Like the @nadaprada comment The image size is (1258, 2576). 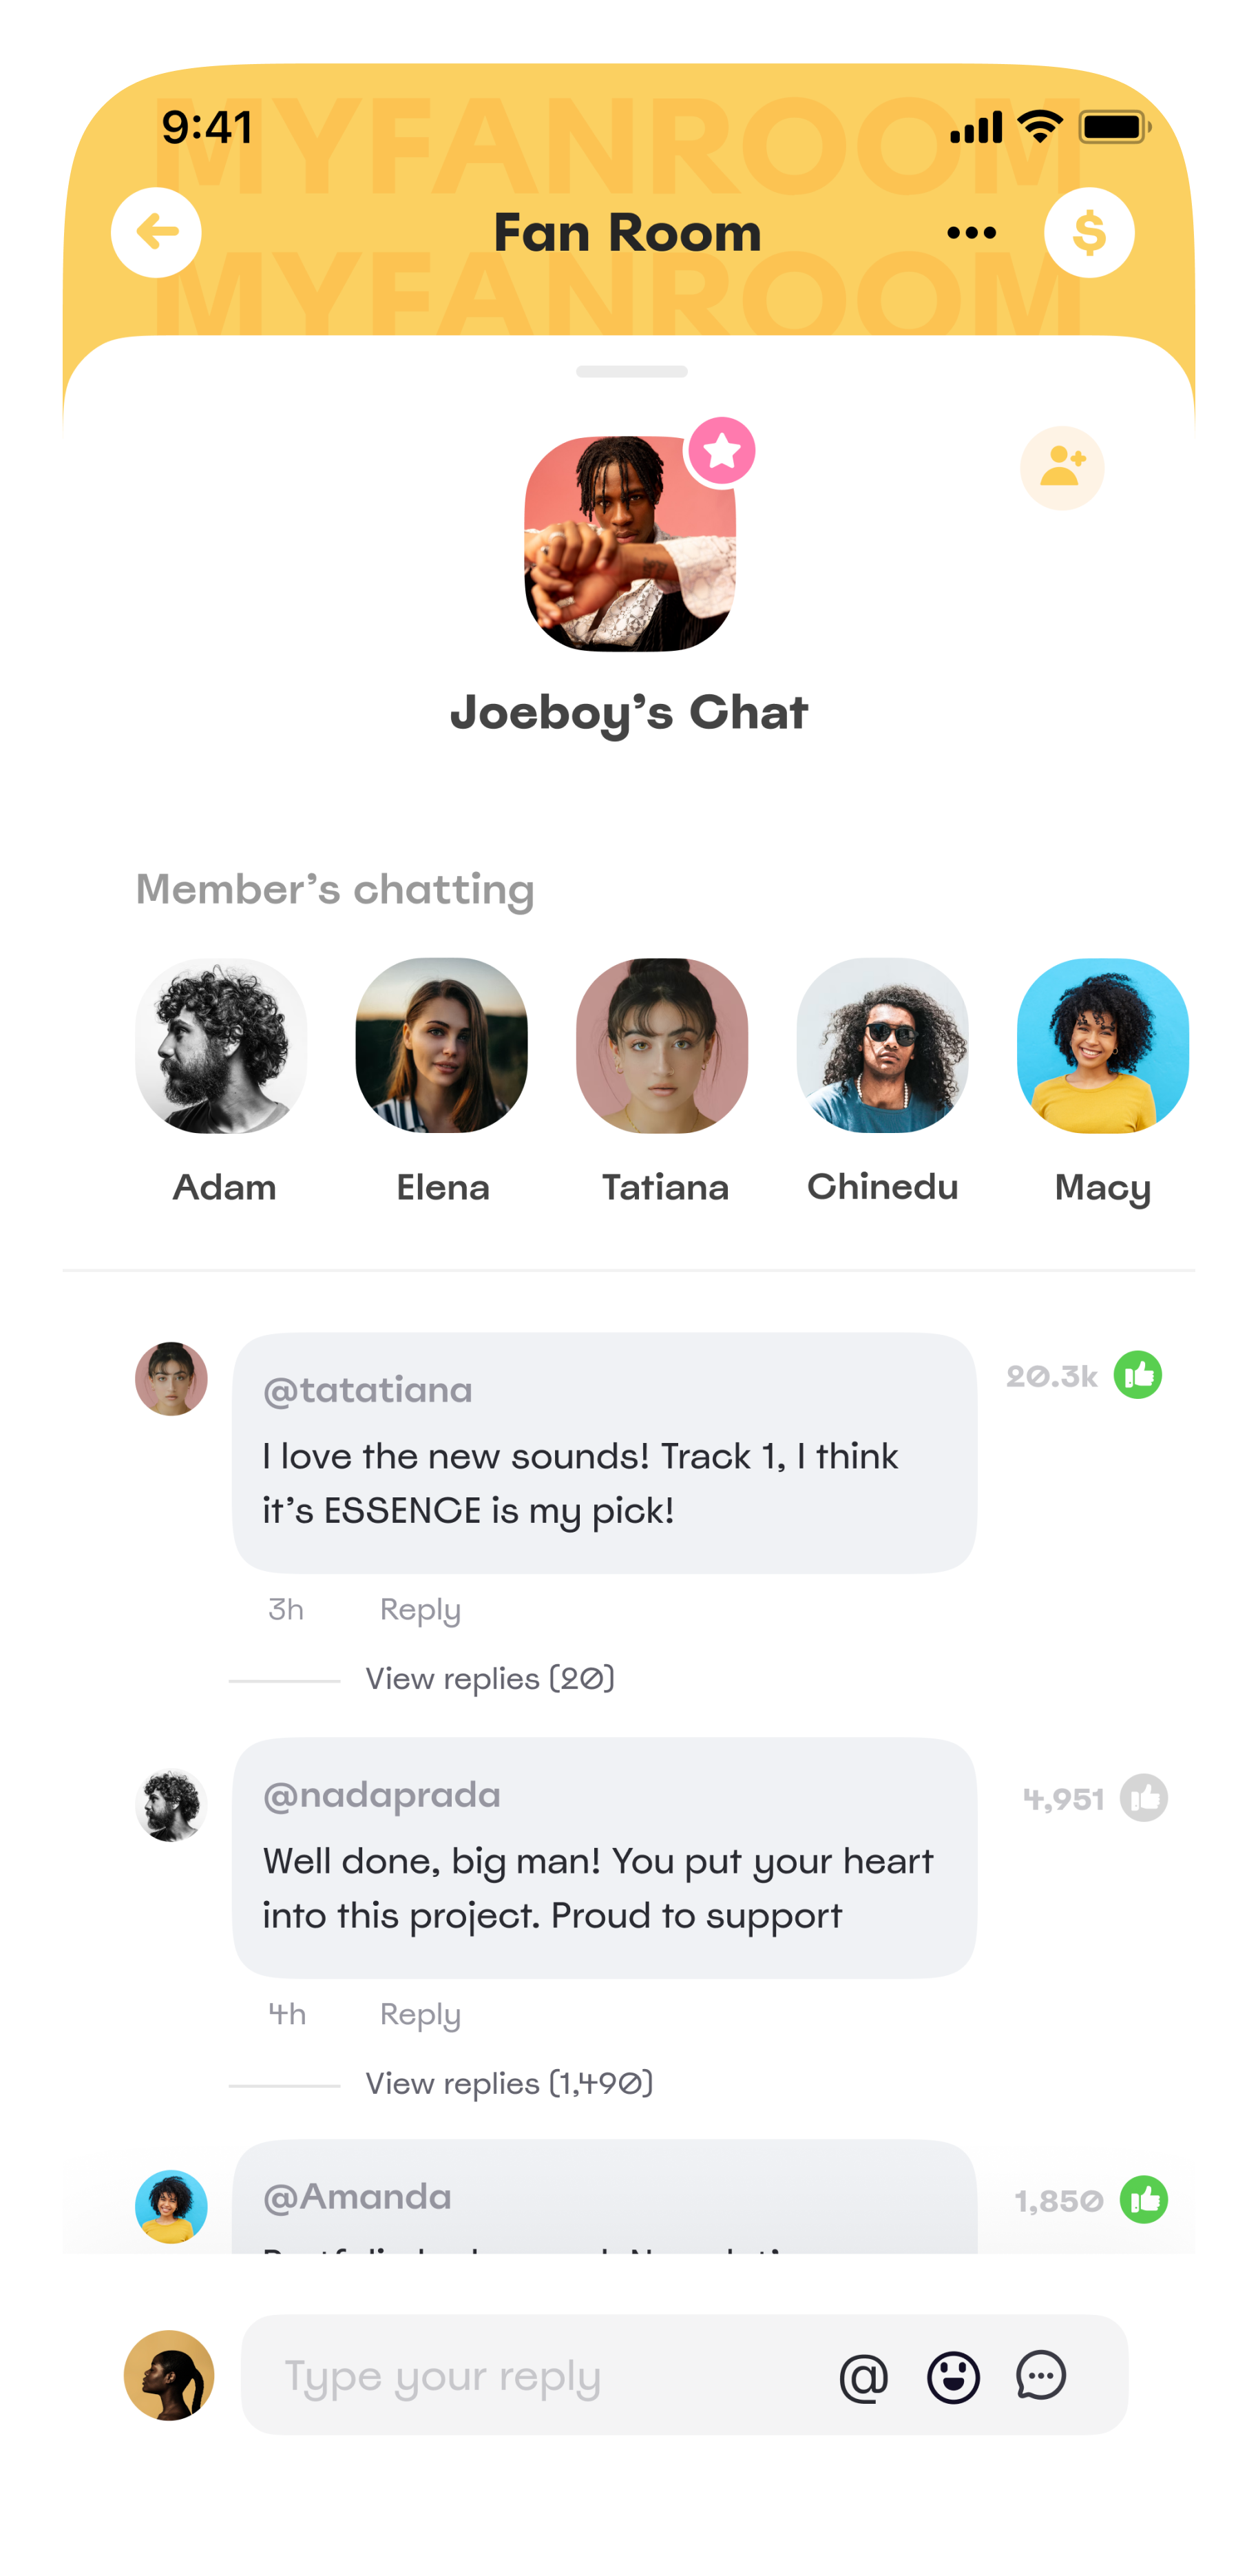(1143, 1798)
